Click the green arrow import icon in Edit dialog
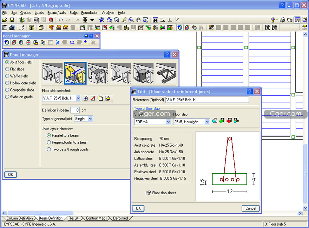Image resolution: width=309 pixels, height=228 pixels. click(222, 121)
